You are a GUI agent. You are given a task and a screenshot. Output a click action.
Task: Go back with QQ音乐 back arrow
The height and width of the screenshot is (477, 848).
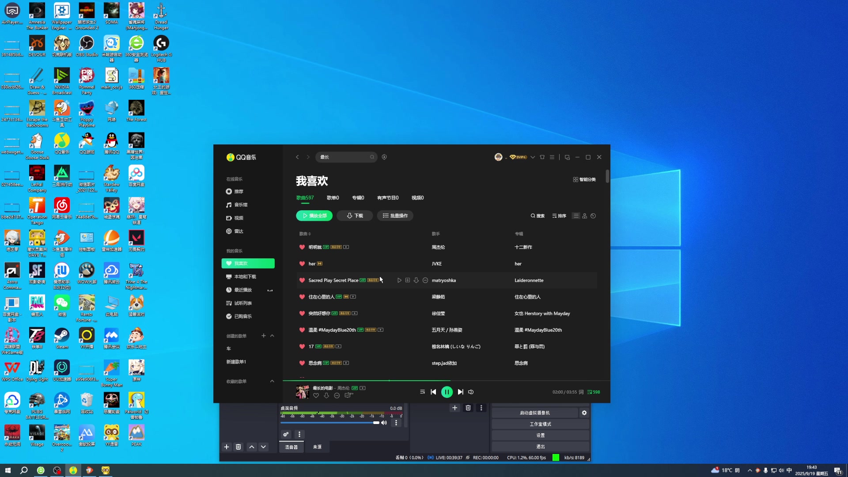(297, 157)
